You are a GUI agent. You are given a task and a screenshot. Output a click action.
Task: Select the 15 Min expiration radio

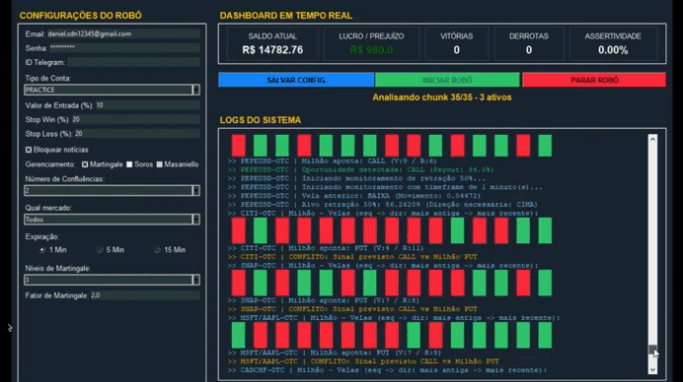[x=157, y=250]
